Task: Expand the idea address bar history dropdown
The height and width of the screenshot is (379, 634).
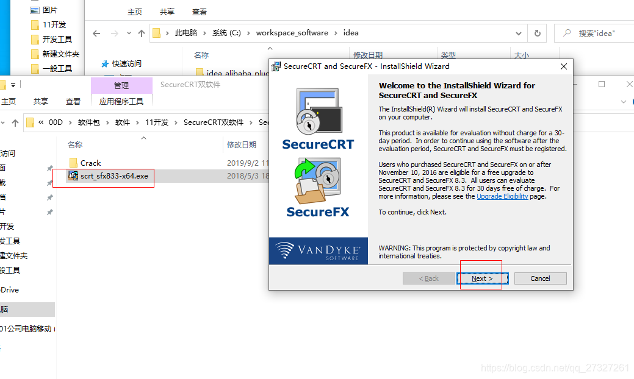Action: (518, 34)
